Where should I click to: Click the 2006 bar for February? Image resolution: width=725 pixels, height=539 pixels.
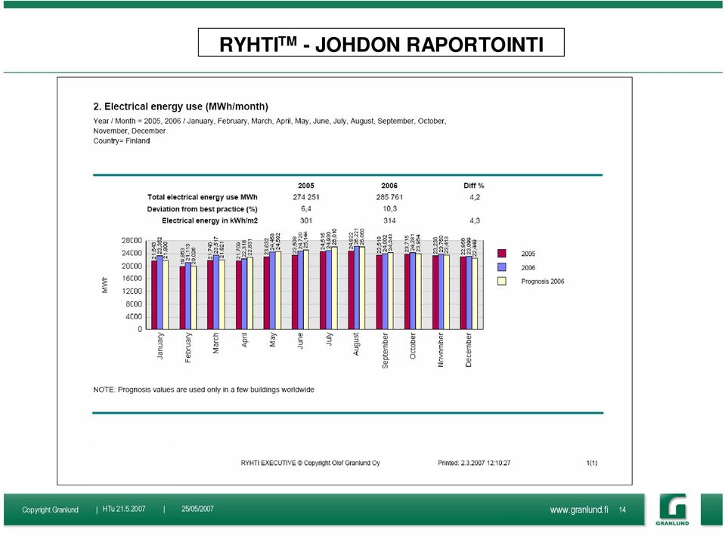coord(187,296)
